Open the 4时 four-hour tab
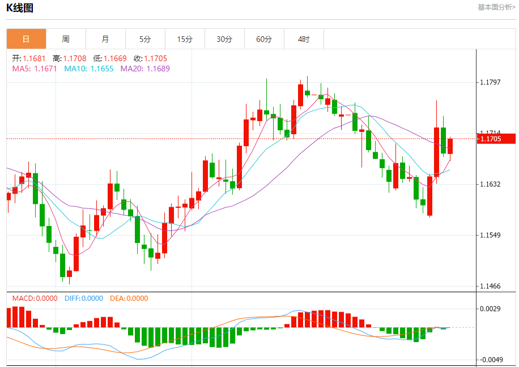The height and width of the screenshot is (367, 519). click(304, 39)
